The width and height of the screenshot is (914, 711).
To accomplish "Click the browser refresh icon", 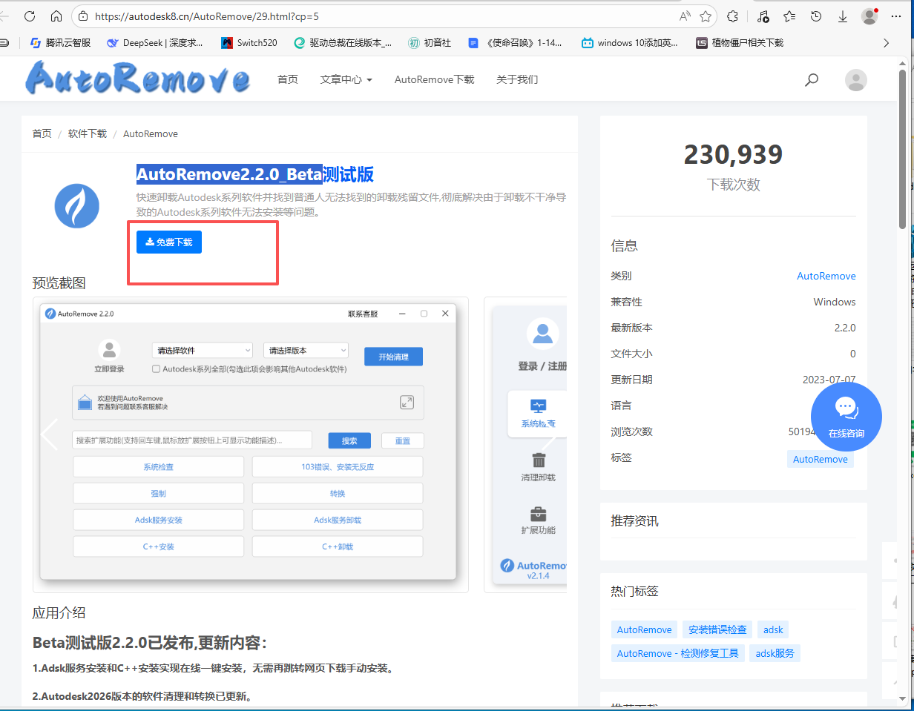I will [x=30, y=16].
